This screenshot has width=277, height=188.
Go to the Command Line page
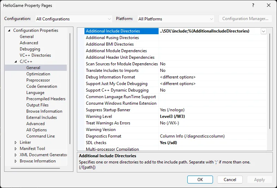click(x=41, y=136)
